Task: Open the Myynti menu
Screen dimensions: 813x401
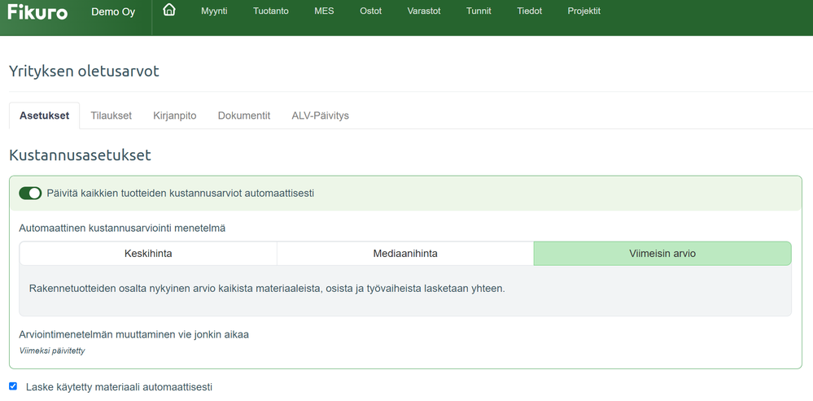Action: [x=214, y=11]
